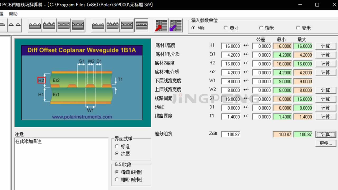This screenshot has height=190, width=338.
Task: Focus the D1 ground spacing field
Action: [231, 108]
